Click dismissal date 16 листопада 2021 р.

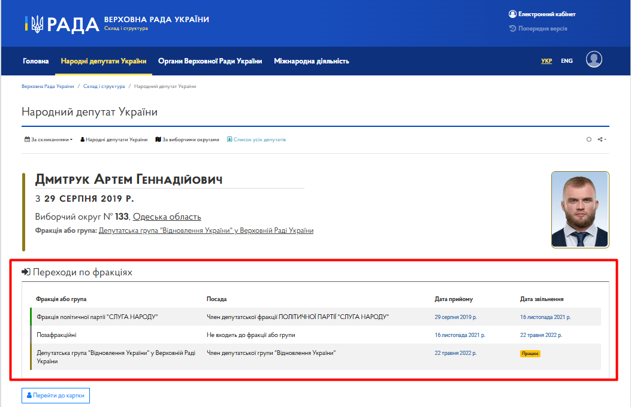point(545,317)
